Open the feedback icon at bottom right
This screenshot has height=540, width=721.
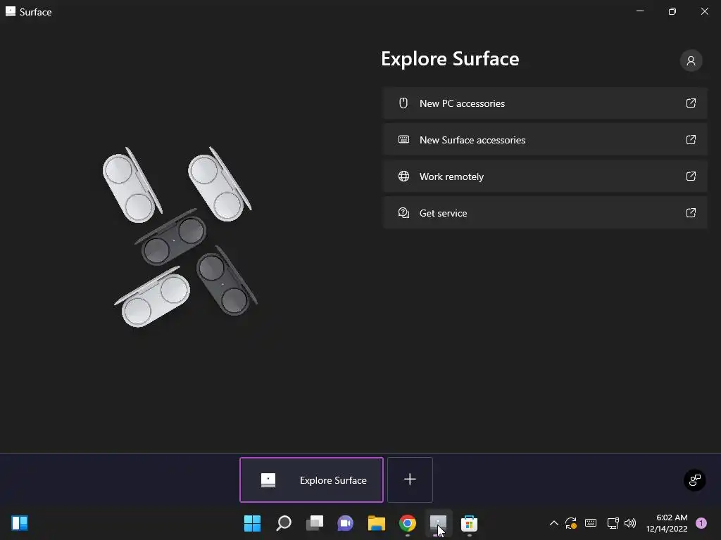(x=694, y=480)
